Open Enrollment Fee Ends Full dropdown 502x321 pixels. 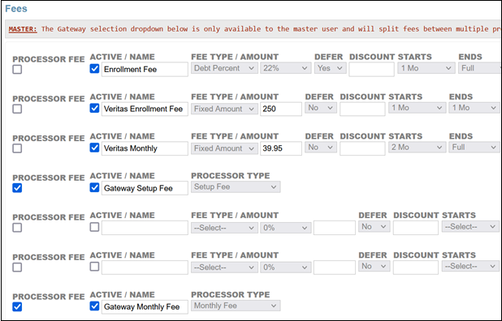[479, 68]
